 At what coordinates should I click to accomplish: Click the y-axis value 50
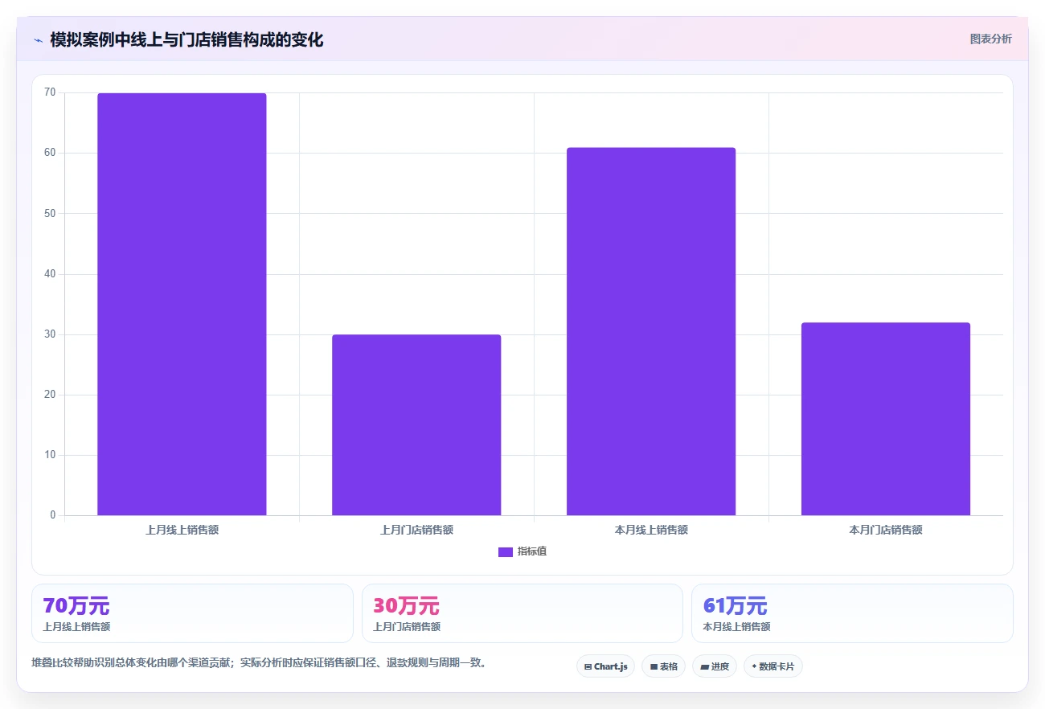(x=50, y=213)
